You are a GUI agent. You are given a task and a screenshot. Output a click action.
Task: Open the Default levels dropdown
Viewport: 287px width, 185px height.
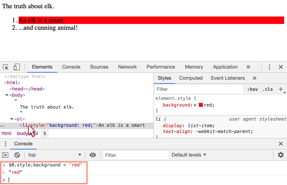click(x=189, y=155)
